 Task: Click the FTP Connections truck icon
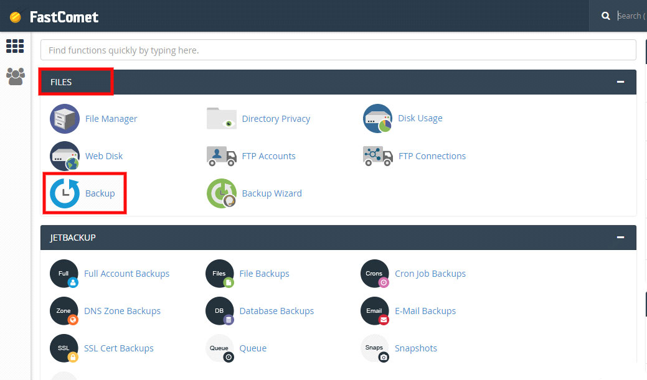[378, 155]
